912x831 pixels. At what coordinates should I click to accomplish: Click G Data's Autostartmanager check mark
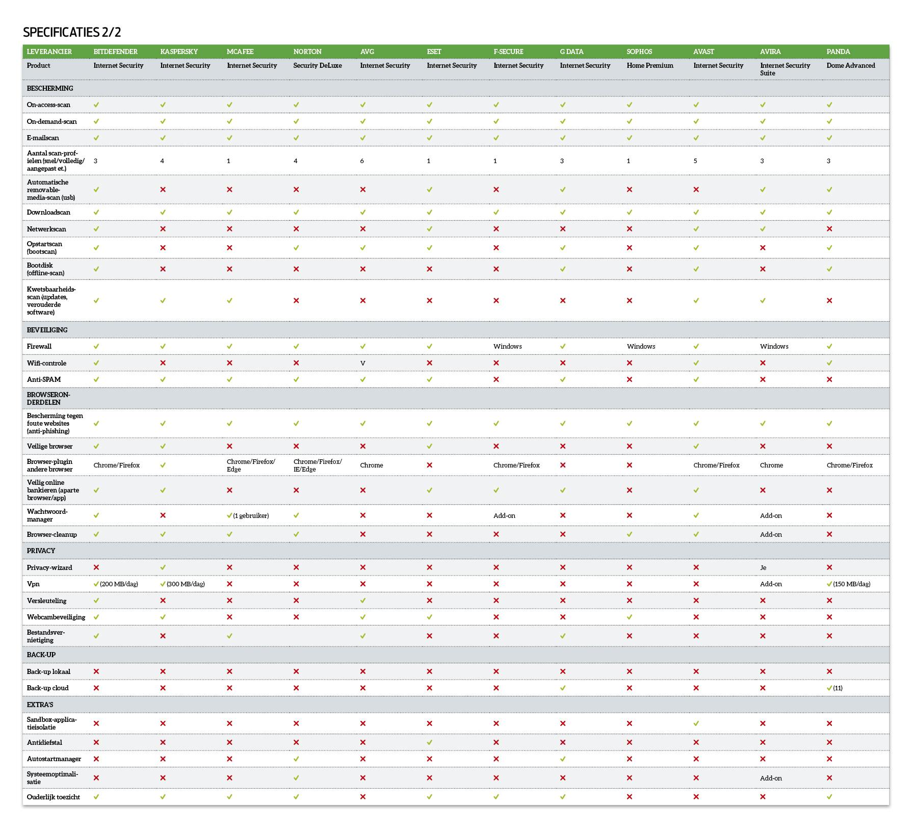[563, 759]
